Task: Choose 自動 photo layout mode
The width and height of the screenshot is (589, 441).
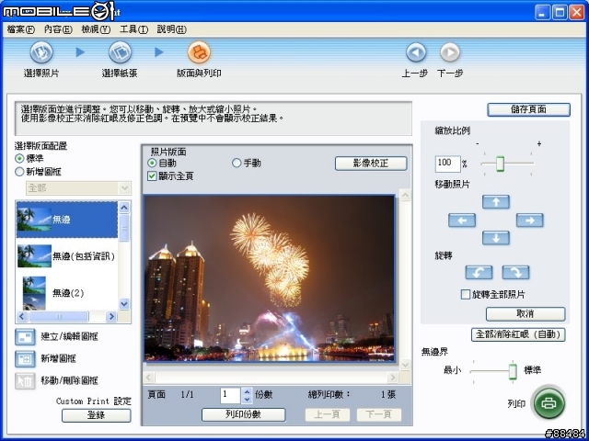Action: 152,163
